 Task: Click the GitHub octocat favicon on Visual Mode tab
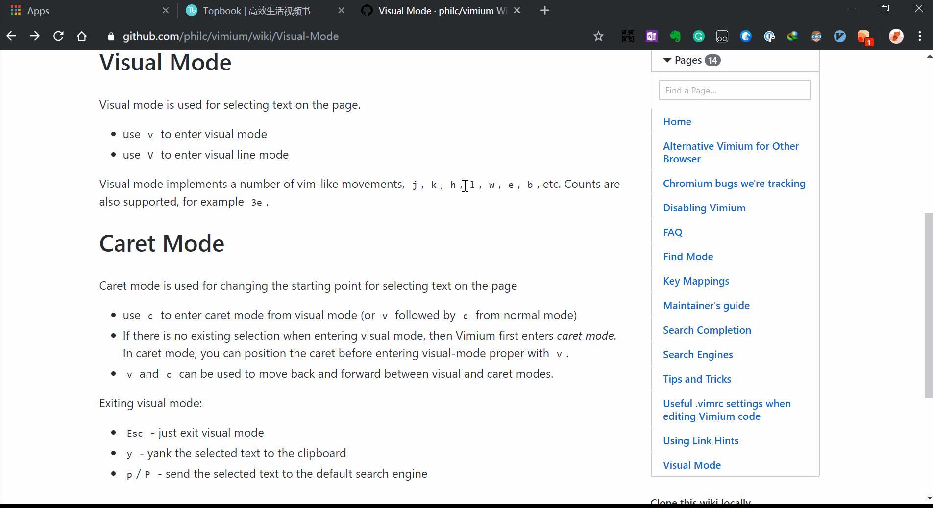coord(367,10)
